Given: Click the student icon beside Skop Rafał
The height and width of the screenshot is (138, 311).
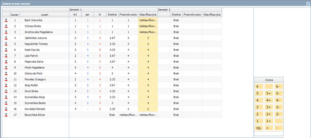Looking at the screenshot, I should 6,85.
